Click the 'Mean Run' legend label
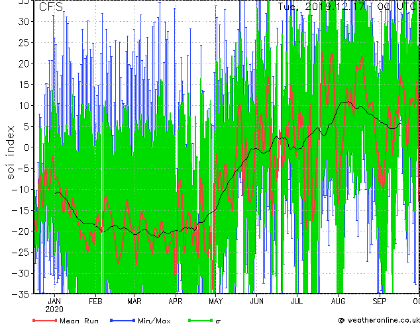Image resolution: width=420 pixels, height=324 pixels. (x=79, y=321)
